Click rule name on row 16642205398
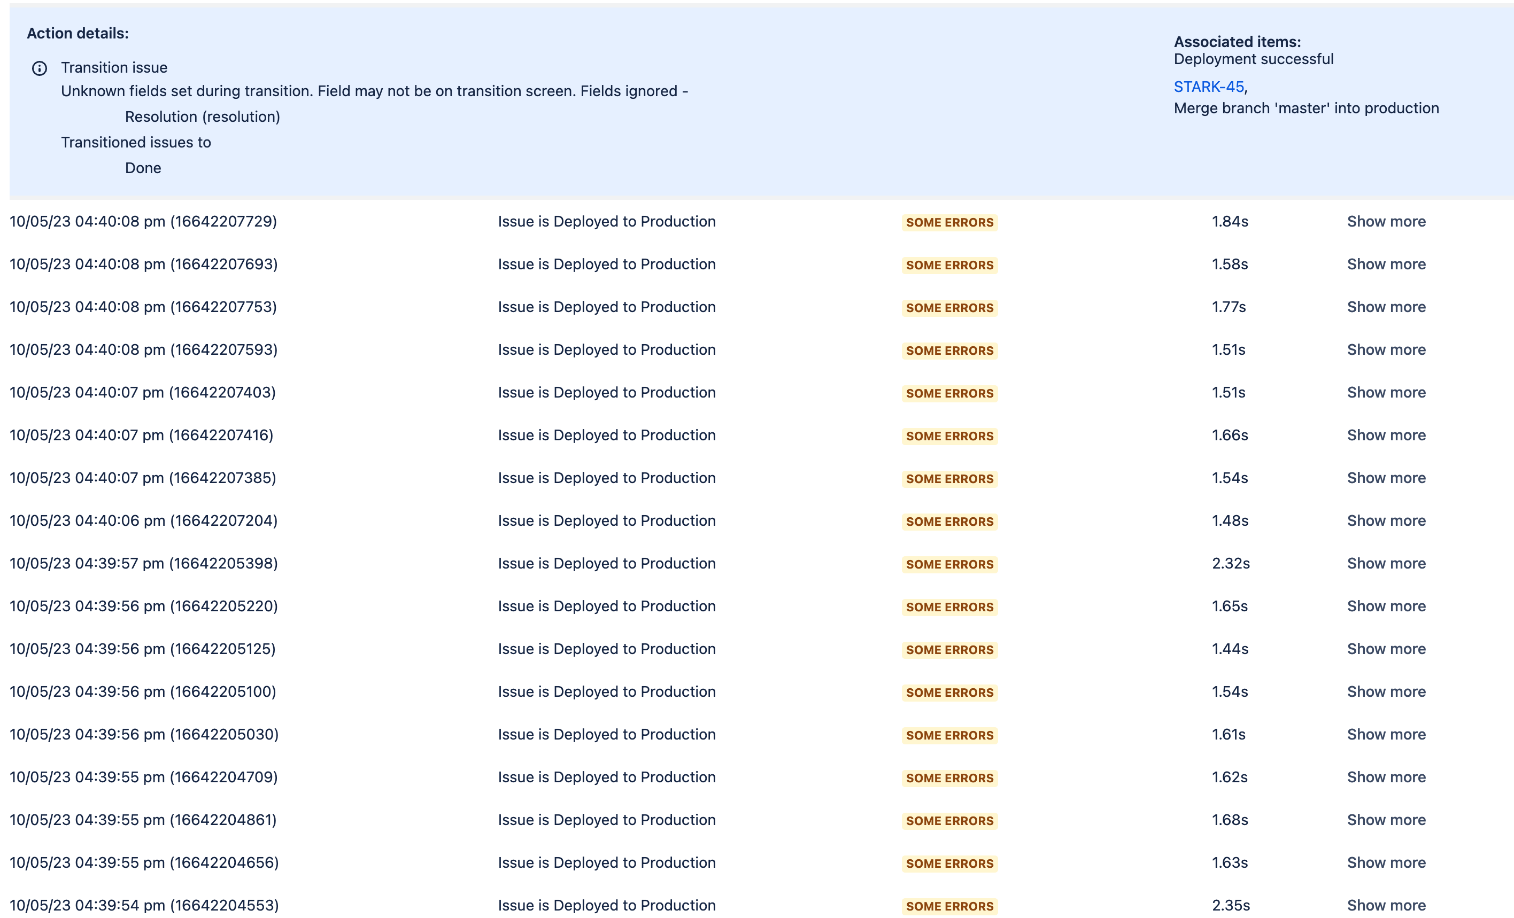The image size is (1514, 918). tap(606, 563)
